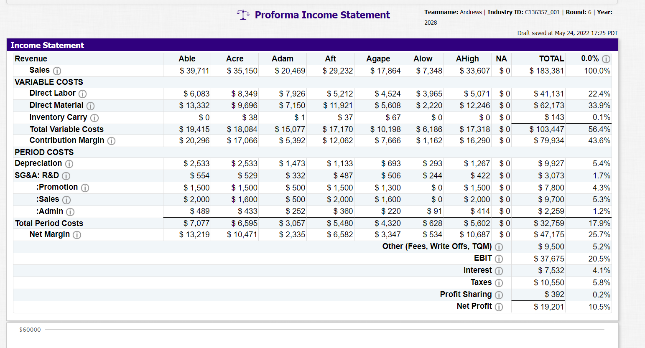The image size is (645, 348).
Task: Click the Revenue row heading
Action: pos(31,58)
